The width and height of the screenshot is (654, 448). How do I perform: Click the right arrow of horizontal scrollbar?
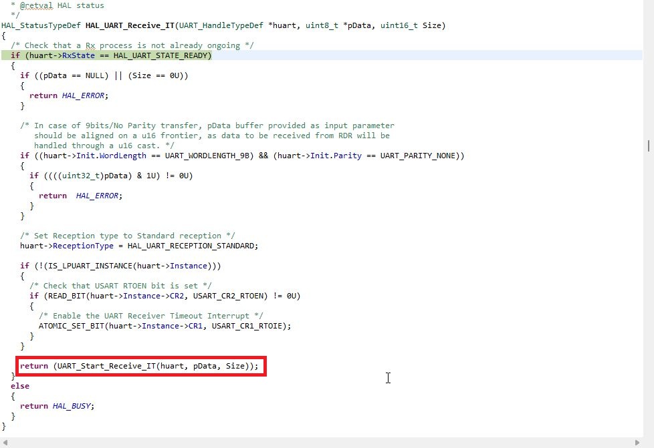point(637,443)
